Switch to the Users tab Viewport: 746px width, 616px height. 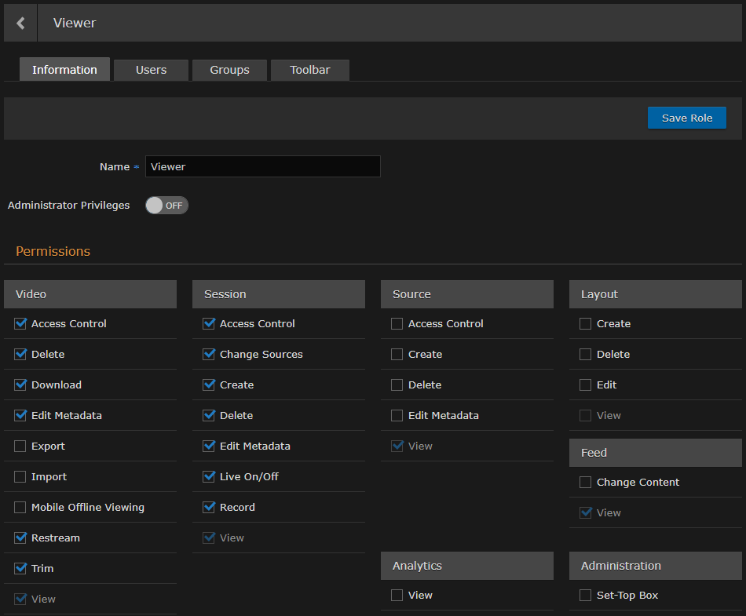pos(151,69)
